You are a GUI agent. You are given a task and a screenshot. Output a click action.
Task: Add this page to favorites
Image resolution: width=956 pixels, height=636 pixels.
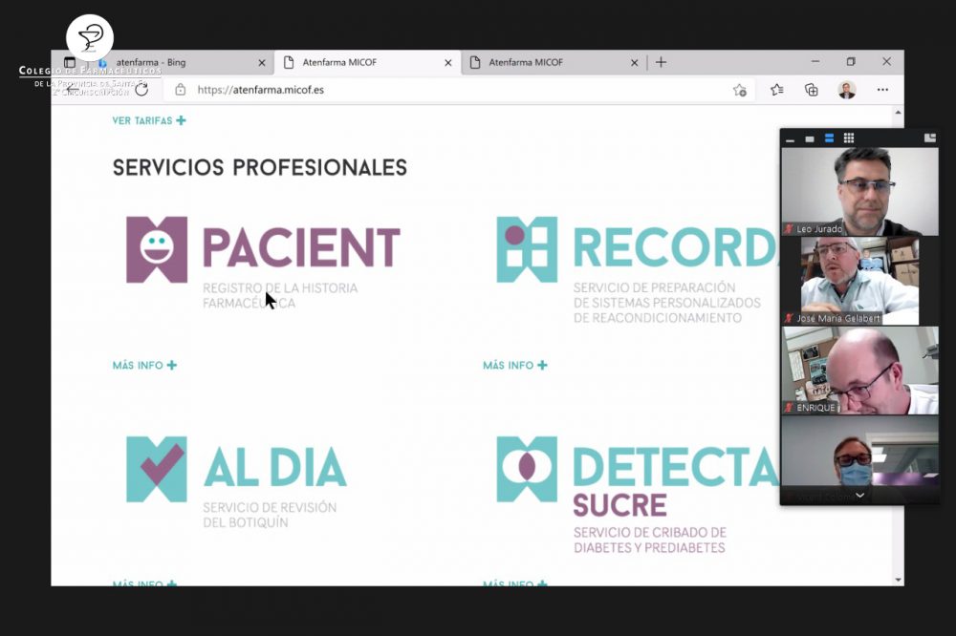tap(740, 90)
